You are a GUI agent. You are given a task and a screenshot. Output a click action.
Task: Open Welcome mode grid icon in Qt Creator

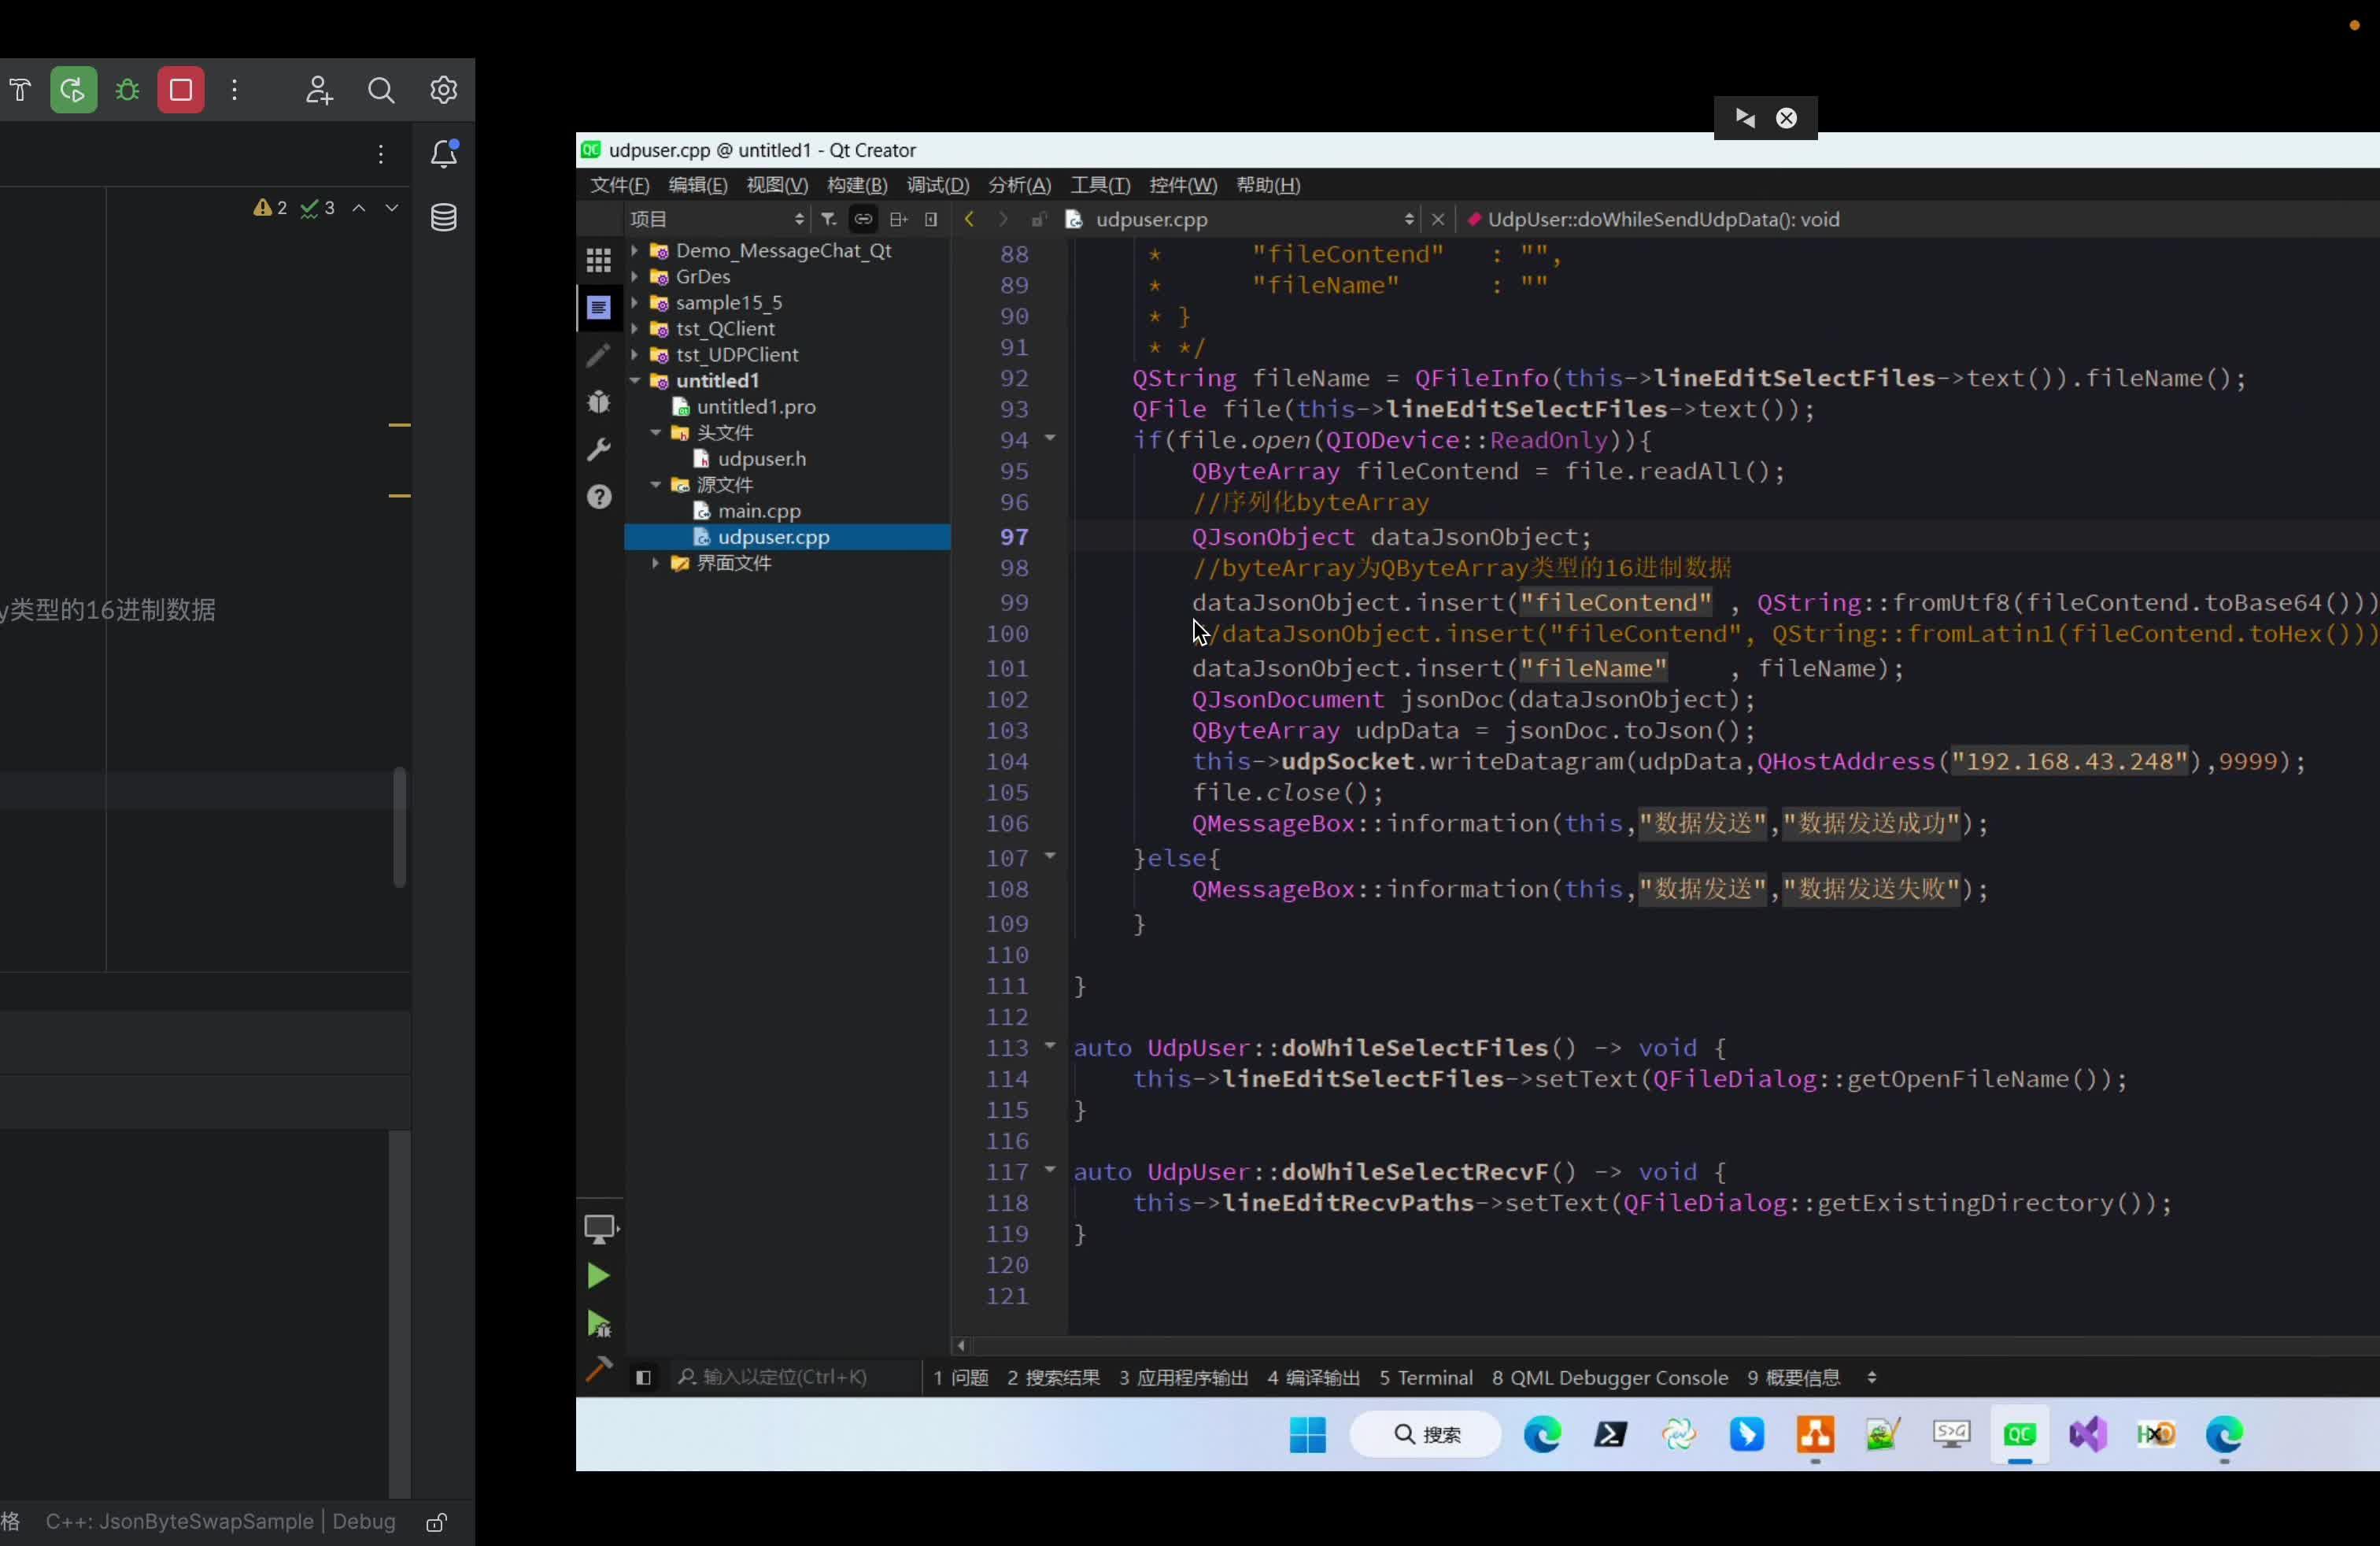point(599,261)
